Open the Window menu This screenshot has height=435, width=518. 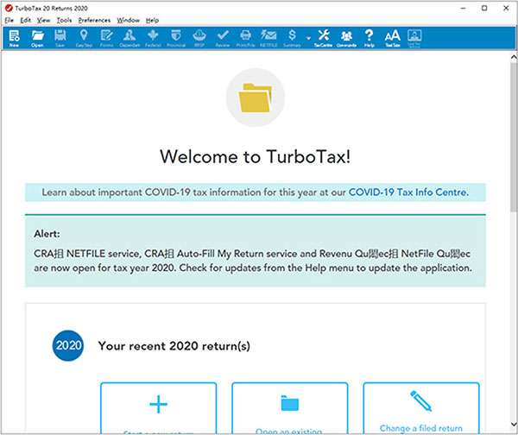click(128, 21)
